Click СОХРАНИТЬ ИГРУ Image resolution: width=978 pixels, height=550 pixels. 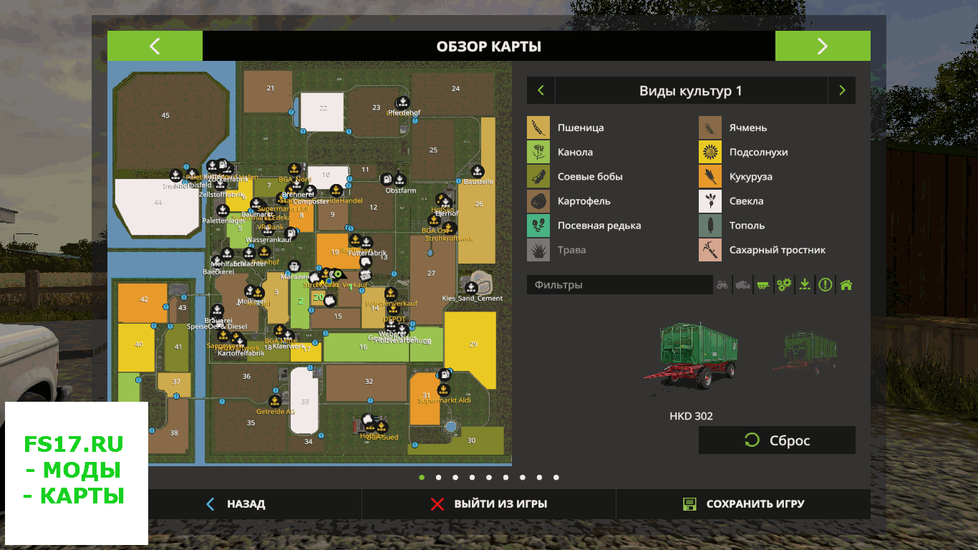coord(755,504)
